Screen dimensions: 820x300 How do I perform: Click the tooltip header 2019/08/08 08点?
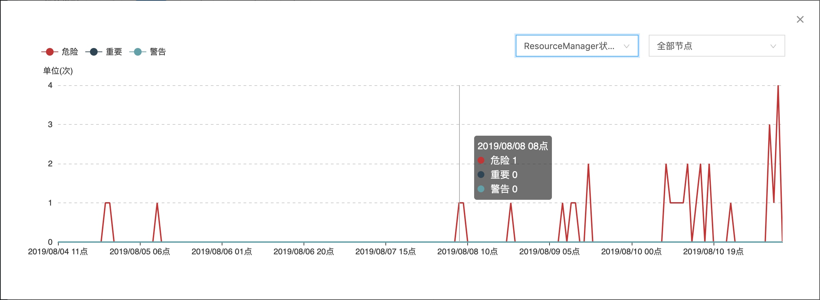point(513,146)
